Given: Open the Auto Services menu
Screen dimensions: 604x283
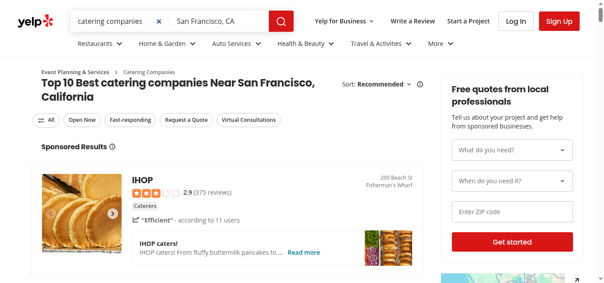Looking at the screenshot, I should [237, 44].
